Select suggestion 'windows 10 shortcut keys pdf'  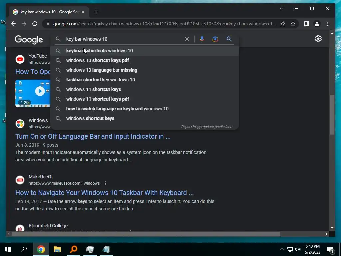point(145,60)
